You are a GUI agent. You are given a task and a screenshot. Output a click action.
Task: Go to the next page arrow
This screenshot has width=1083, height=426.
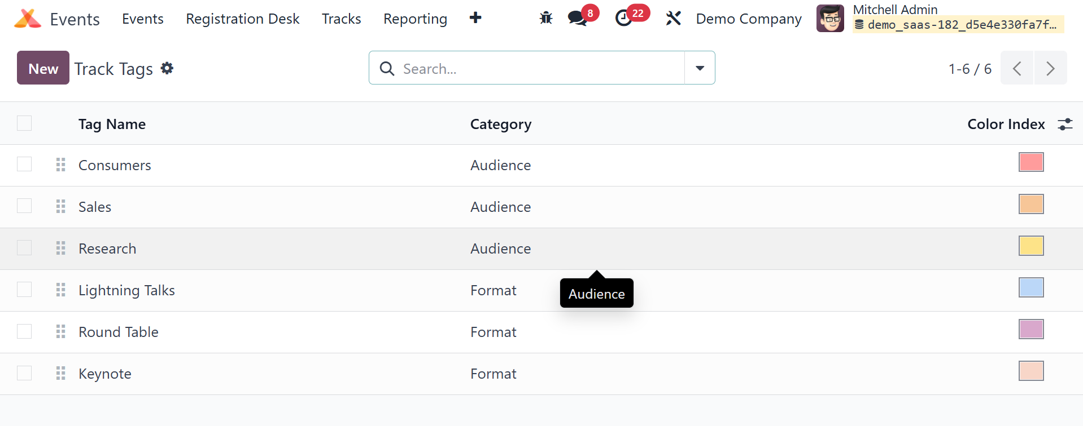pyautogui.click(x=1050, y=68)
